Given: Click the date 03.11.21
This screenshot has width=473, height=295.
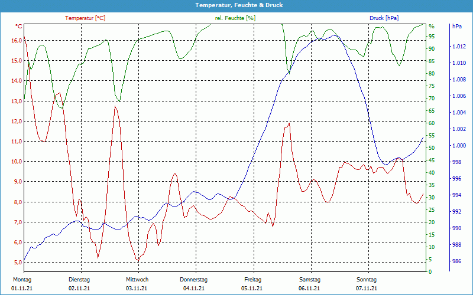Looking at the screenshot, I should point(137,289).
